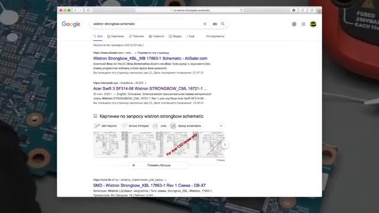Reload the page in address bar
Image resolution: width=379 pixels, height=213 pixels.
[241, 11]
